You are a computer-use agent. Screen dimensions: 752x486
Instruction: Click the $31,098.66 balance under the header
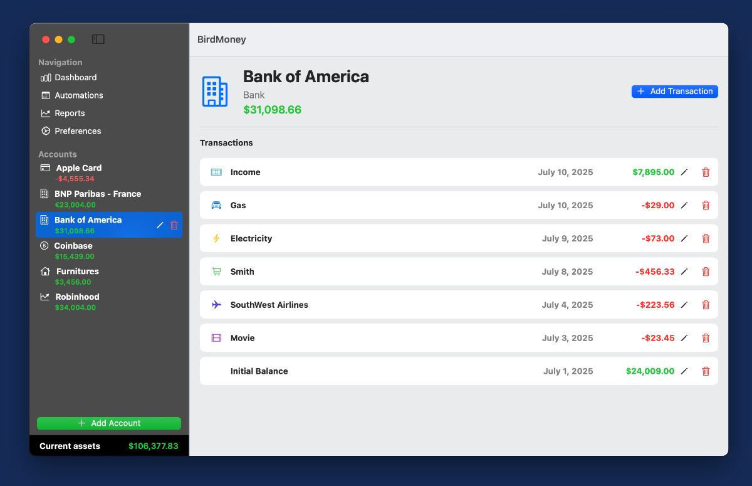273,110
